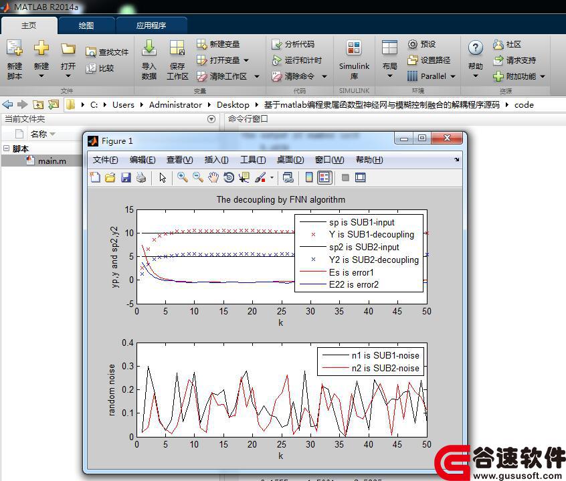
Task: Go forward using the right arrow icon
Action: tap(22, 104)
